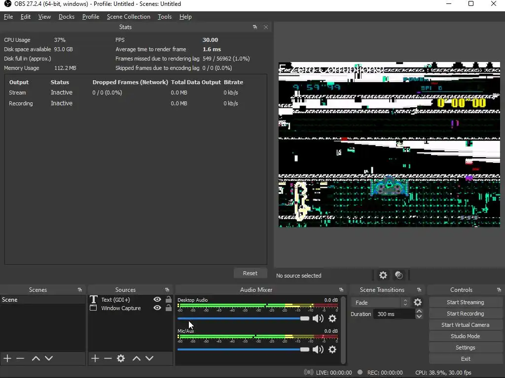Hide the Window Capture source
The image size is (505, 378).
157,308
